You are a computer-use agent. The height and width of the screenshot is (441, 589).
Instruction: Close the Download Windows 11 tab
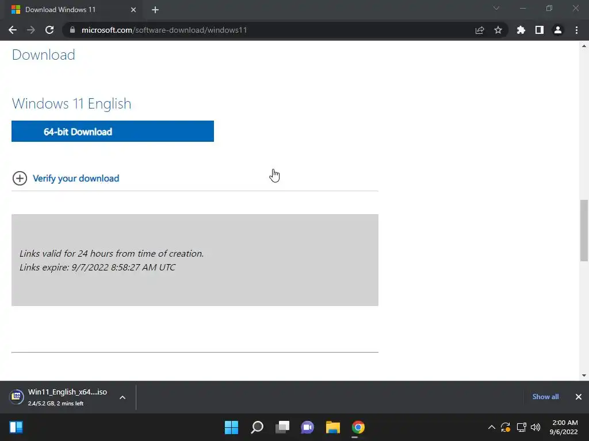pyautogui.click(x=133, y=10)
